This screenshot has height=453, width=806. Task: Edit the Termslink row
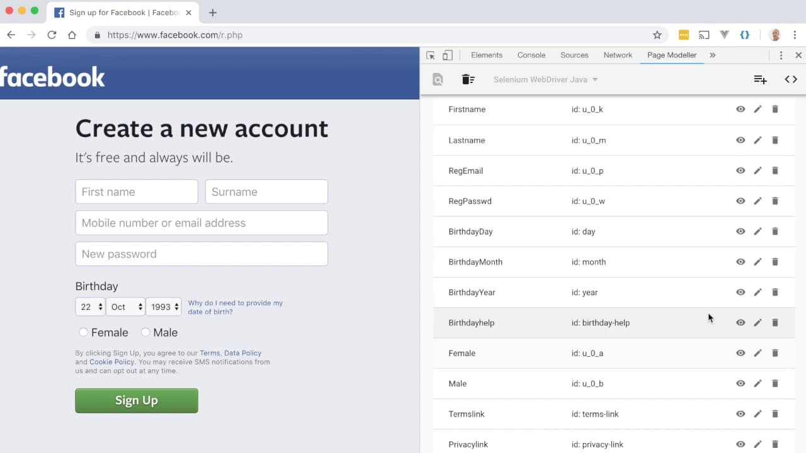click(x=758, y=414)
